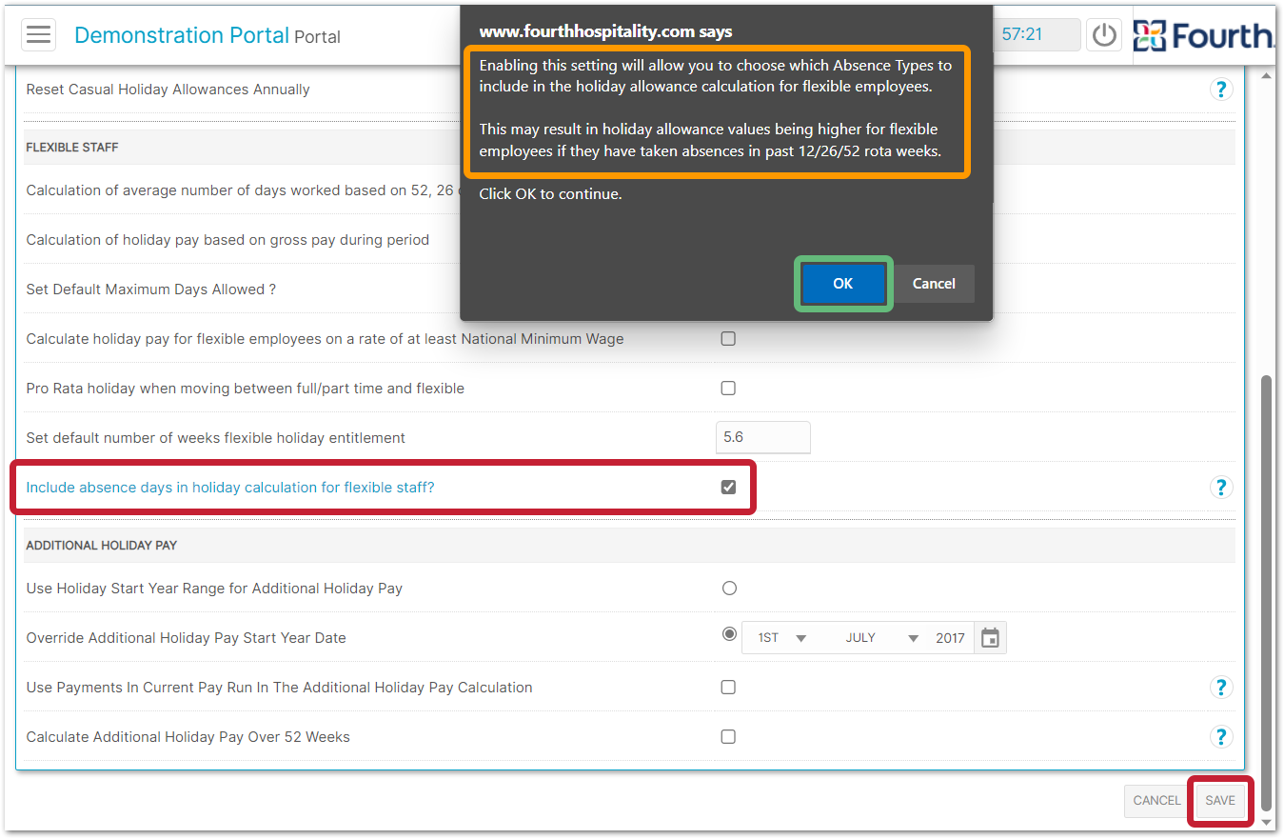
Task: Open help for Calculate Additional Holiday Pay Over 52 Weeks
Action: coord(1220,737)
